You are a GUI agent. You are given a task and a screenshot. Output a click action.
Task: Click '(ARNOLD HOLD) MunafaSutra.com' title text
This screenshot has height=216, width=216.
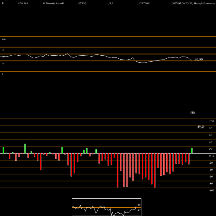[193, 3]
